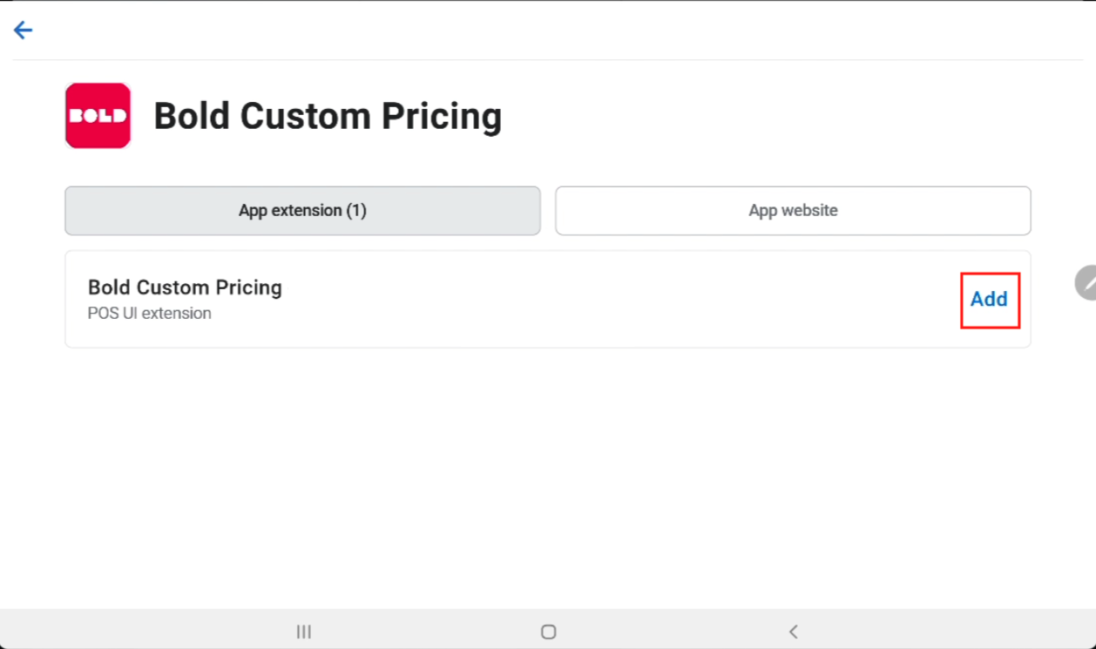The height and width of the screenshot is (649, 1096).
Task: Add the Bold Custom Pricing extension
Action: pos(989,299)
